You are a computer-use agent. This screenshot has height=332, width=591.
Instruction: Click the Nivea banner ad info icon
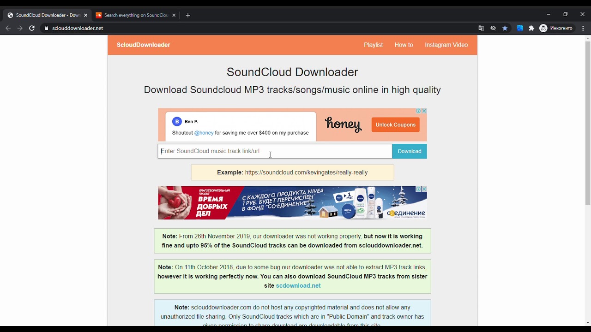[418, 189]
